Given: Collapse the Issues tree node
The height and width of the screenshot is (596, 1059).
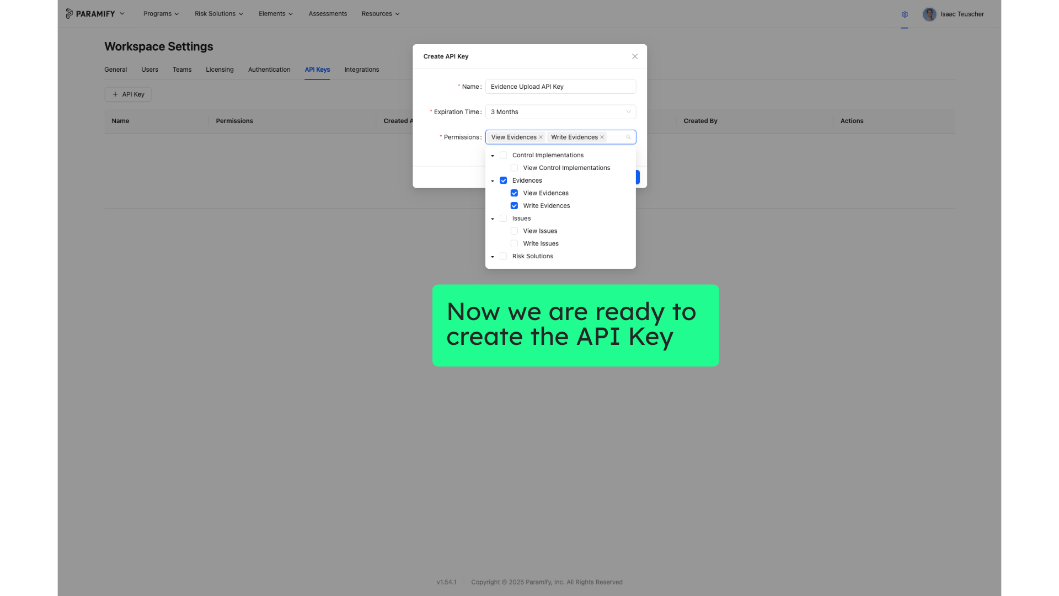Looking at the screenshot, I should tap(493, 219).
